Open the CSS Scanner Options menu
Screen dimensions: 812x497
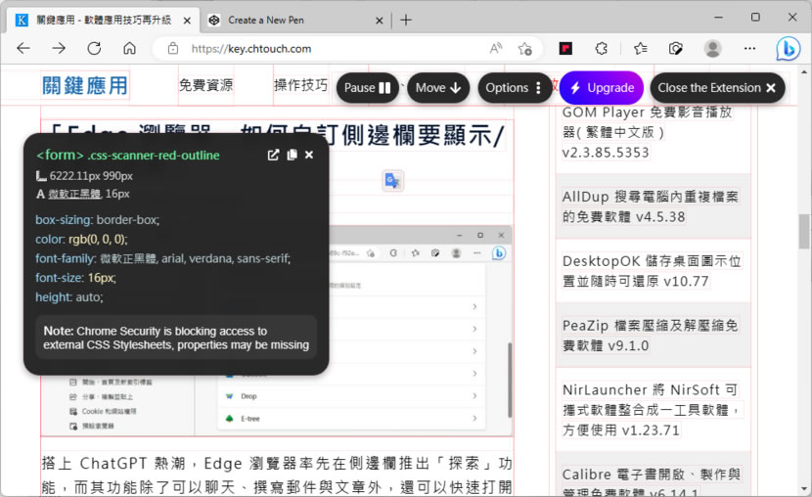[x=514, y=88]
